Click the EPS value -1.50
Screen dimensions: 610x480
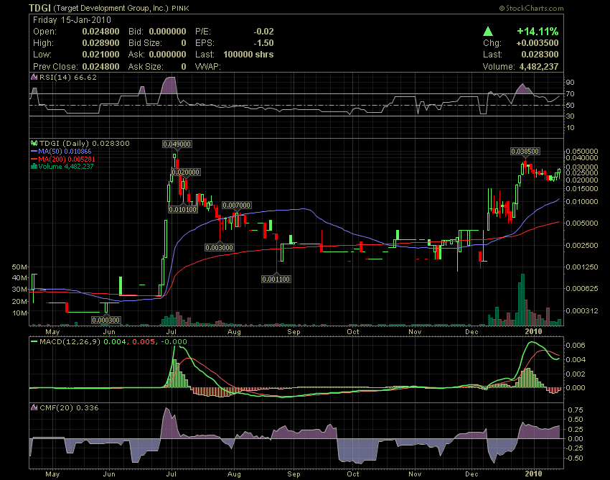[x=264, y=43]
